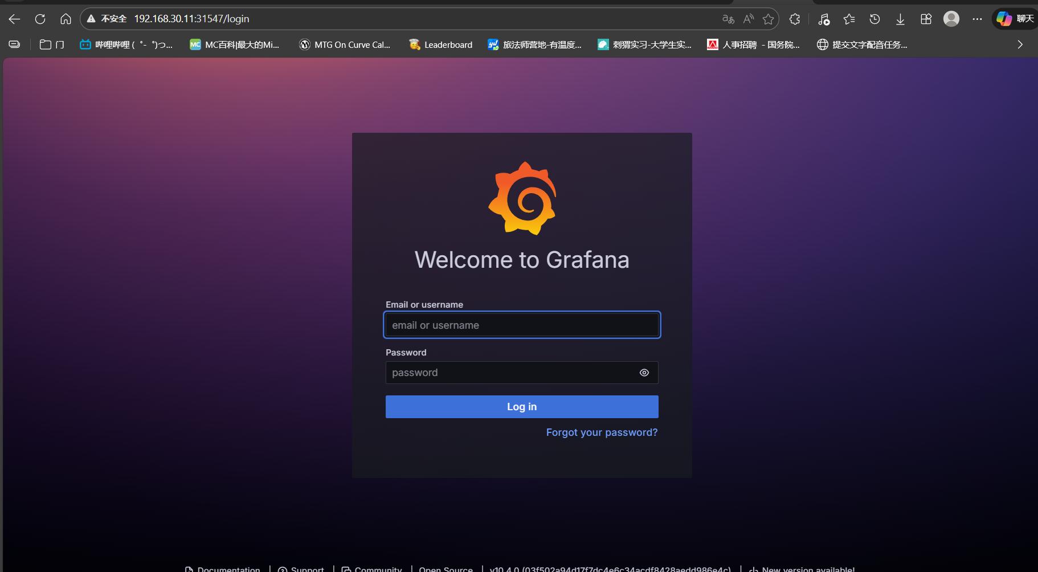The width and height of the screenshot is (1038, 572).
Task: Open the New version available! link
Action: tap(802, 569)
